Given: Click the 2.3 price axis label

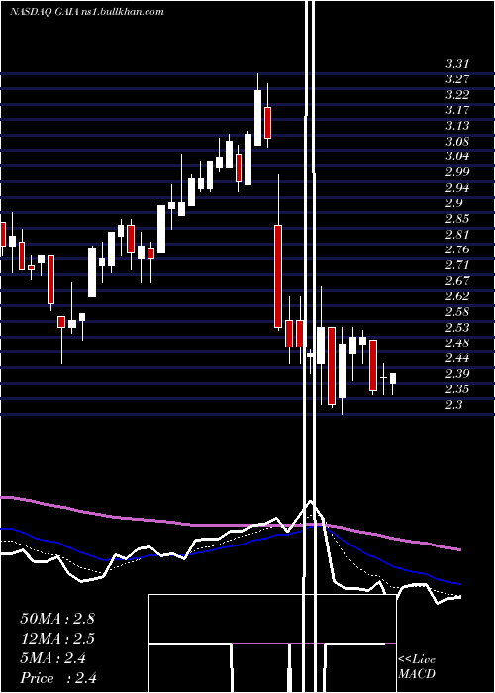Looking at the screenshot, I should (x=453, y=404).
